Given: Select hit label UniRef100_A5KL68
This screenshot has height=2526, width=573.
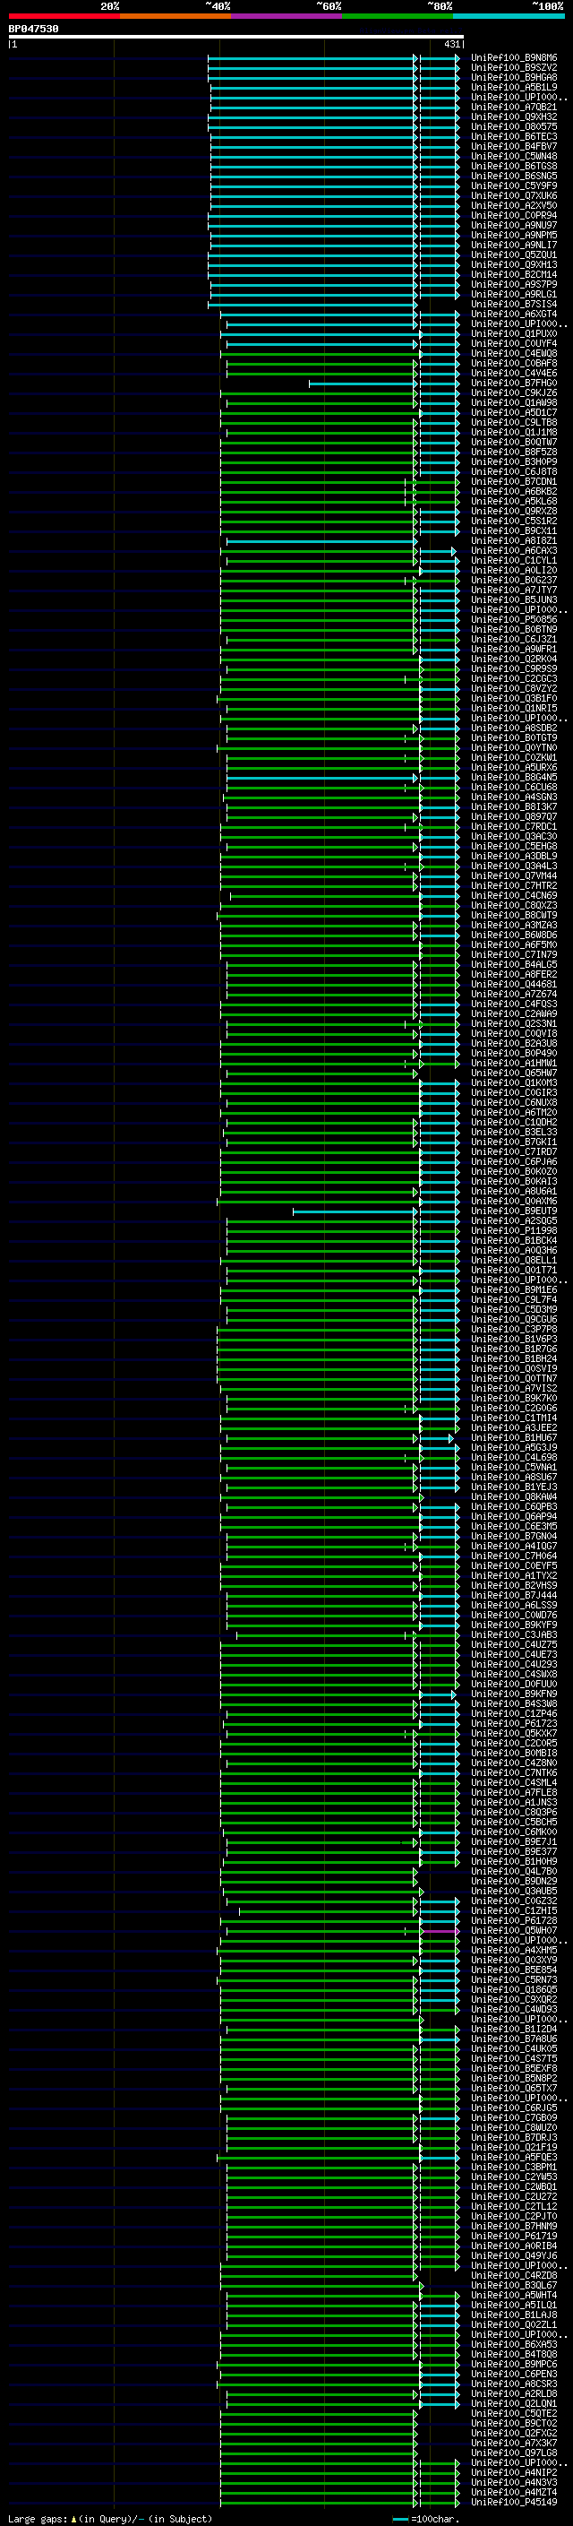Looking at the screenshot, I should click(x=514, y=501).
